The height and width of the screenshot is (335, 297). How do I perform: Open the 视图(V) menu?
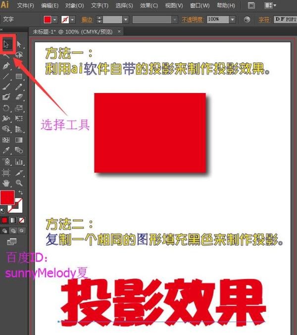tap(174, 5)
